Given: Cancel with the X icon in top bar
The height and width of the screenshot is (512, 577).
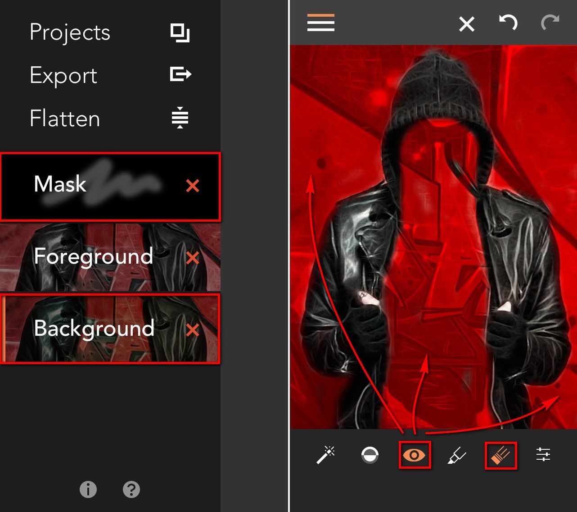Looking at the screenshot, I should point(467,24).
